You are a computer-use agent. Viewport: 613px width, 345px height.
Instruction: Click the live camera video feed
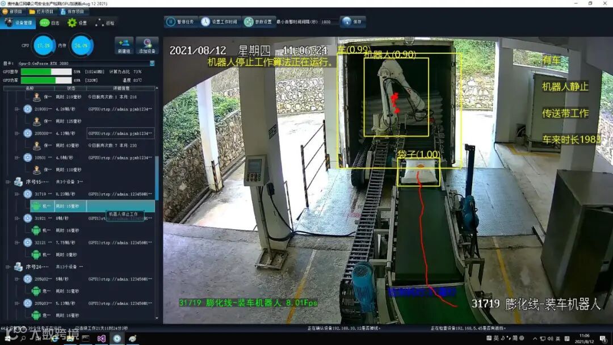[388, 180]
